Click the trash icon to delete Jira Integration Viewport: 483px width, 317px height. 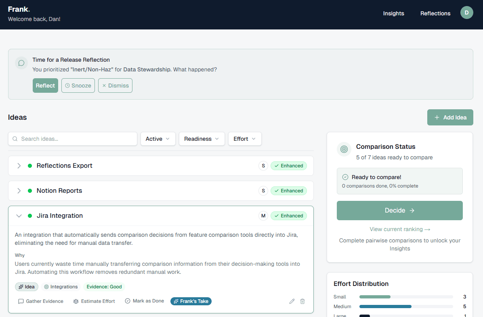click(302, 301)
